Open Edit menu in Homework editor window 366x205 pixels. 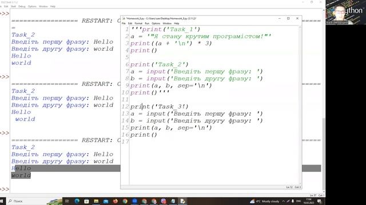click(x=130, y=23)
